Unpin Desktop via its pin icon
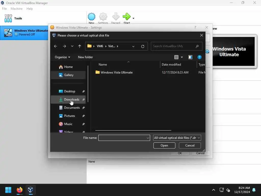Screen dimensions: 261x196 [x=84, y=91]
